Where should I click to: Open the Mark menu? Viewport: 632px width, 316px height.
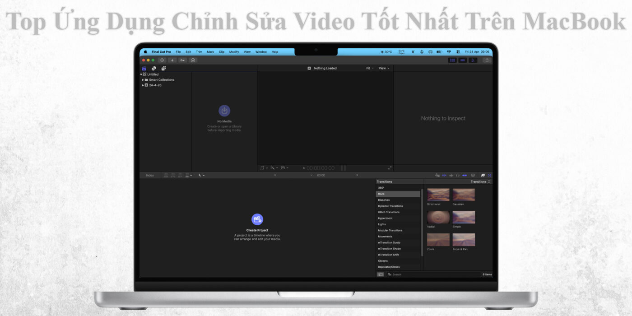210,52
